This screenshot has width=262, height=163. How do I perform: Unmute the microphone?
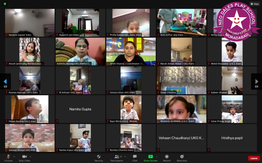[x=8, y=158]
